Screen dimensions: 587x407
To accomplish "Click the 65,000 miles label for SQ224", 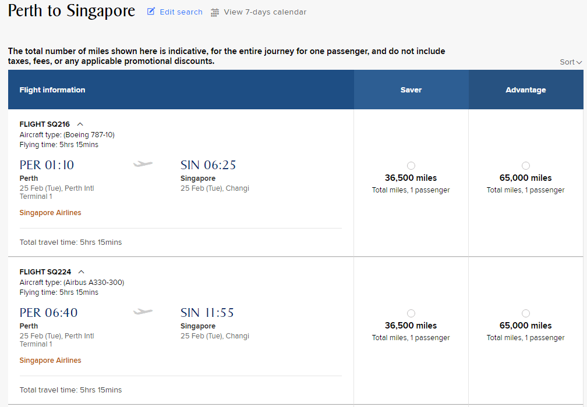I will (x=526, y=326).
